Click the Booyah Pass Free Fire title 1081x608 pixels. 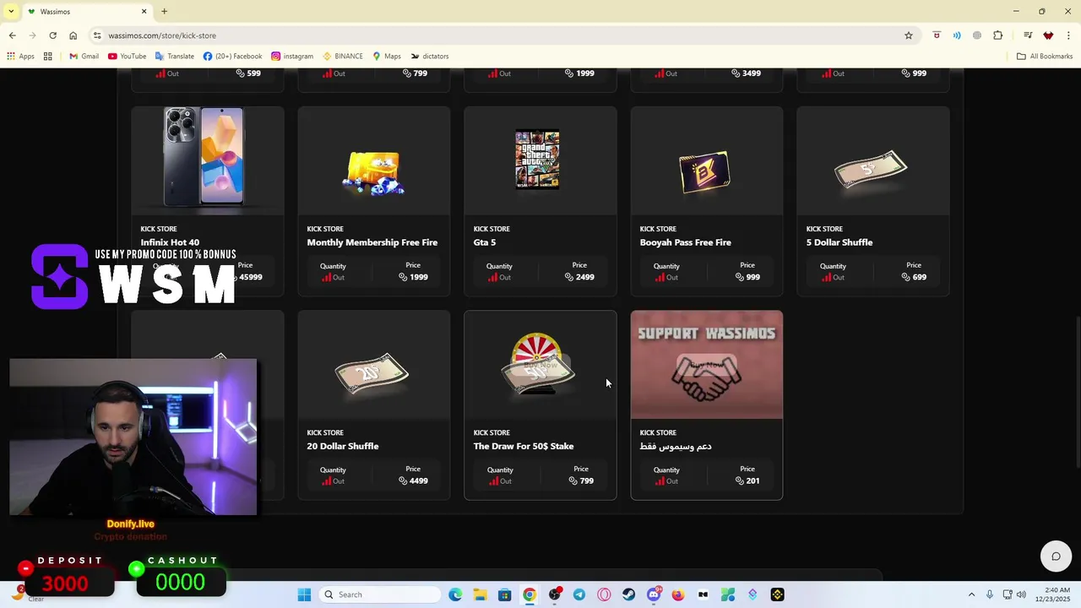coord(686,242)
